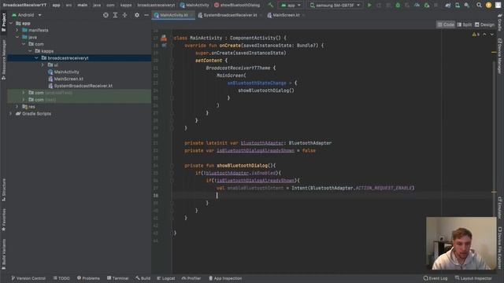Expand the manifests folder
The image size is (504, 283).
tap(17, 30)
